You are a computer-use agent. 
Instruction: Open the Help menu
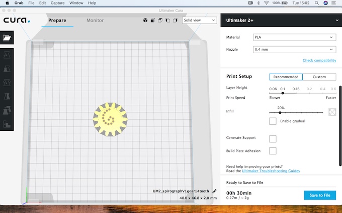(x=92, y=3)
